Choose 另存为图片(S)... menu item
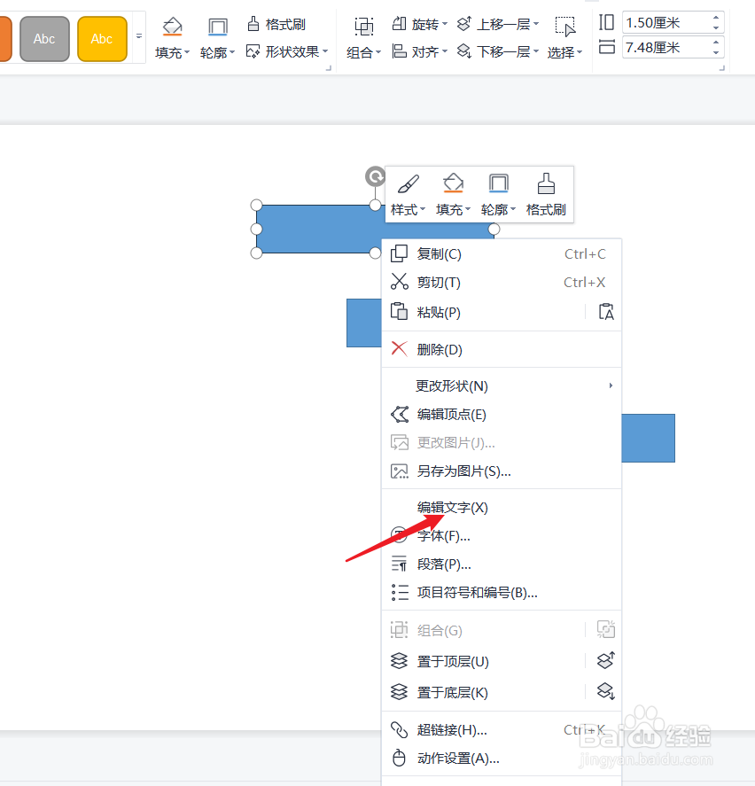Viewport: 755px width, 786px height. click(x=502, y=471)
